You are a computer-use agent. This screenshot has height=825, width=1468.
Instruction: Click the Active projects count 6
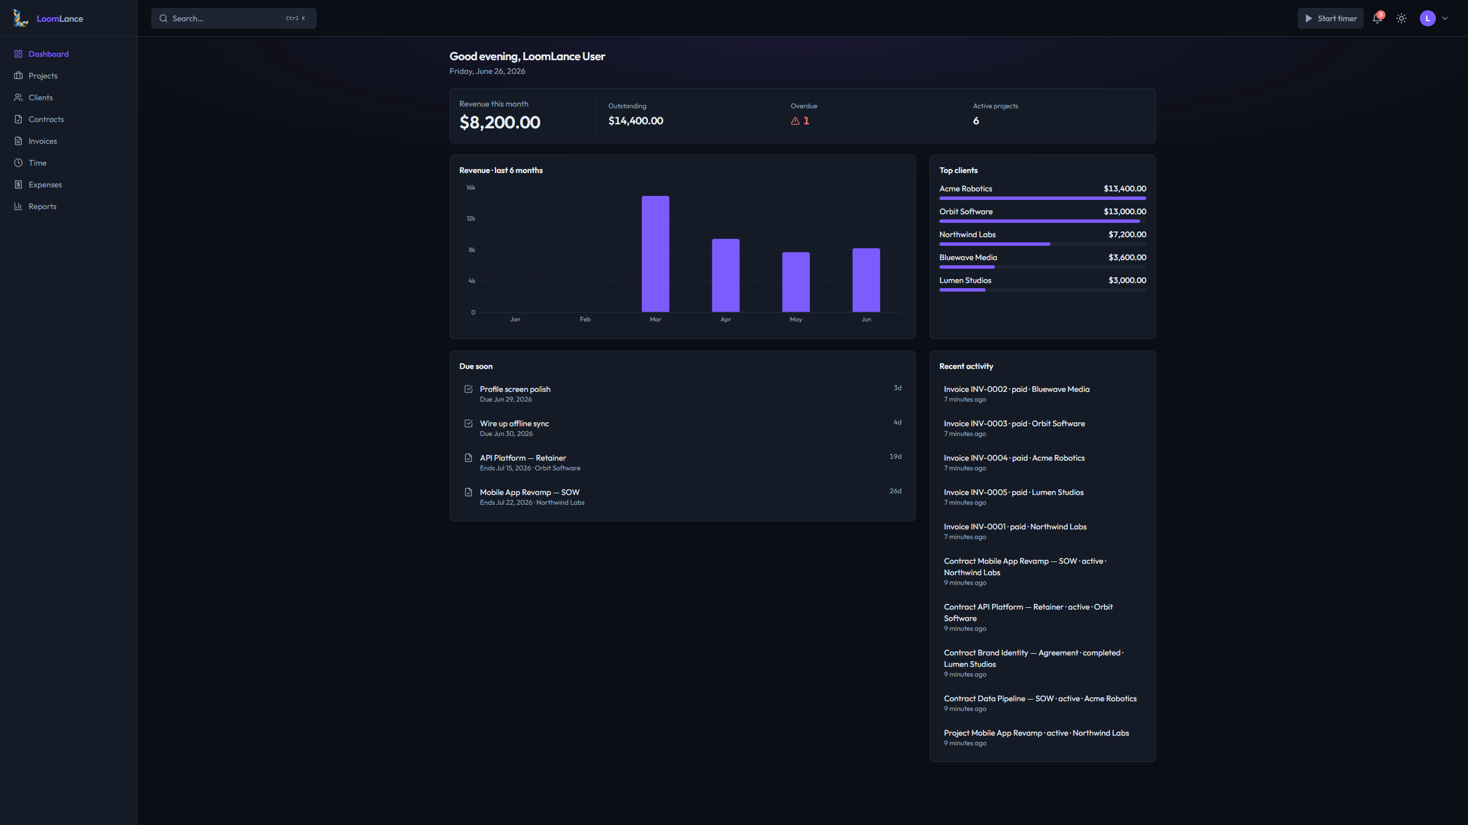[x=976, y=121]
